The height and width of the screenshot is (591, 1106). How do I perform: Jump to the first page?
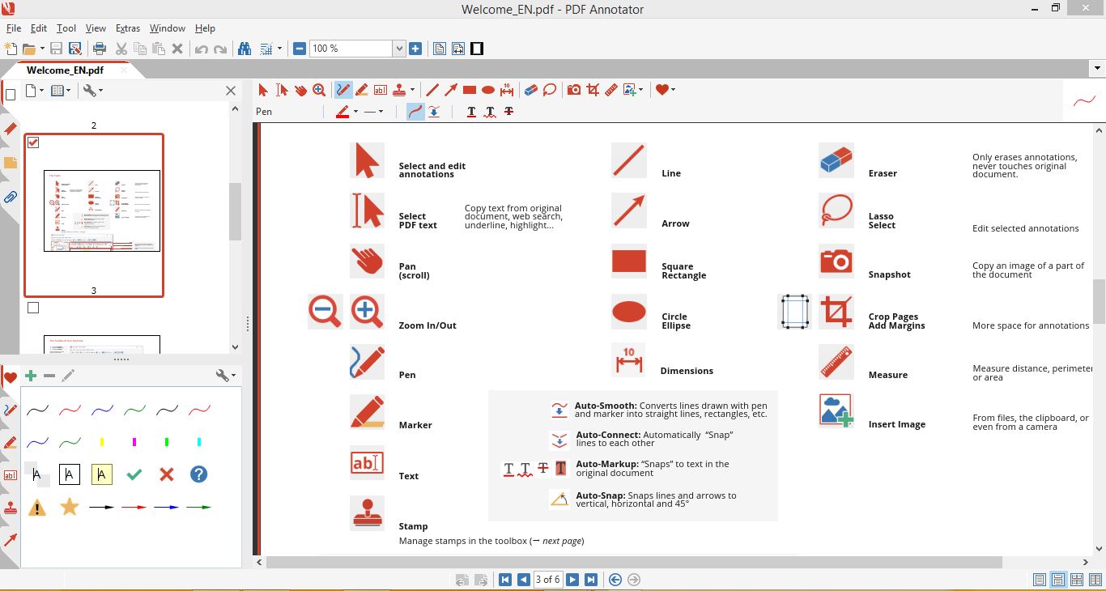click(505, 580)
